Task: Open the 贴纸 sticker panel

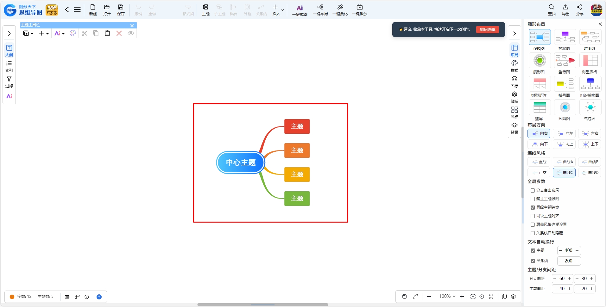Action: click(x=514, y=97)
